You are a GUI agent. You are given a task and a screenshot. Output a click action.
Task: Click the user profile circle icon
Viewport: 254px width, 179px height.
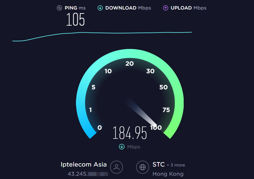point(116,167)
